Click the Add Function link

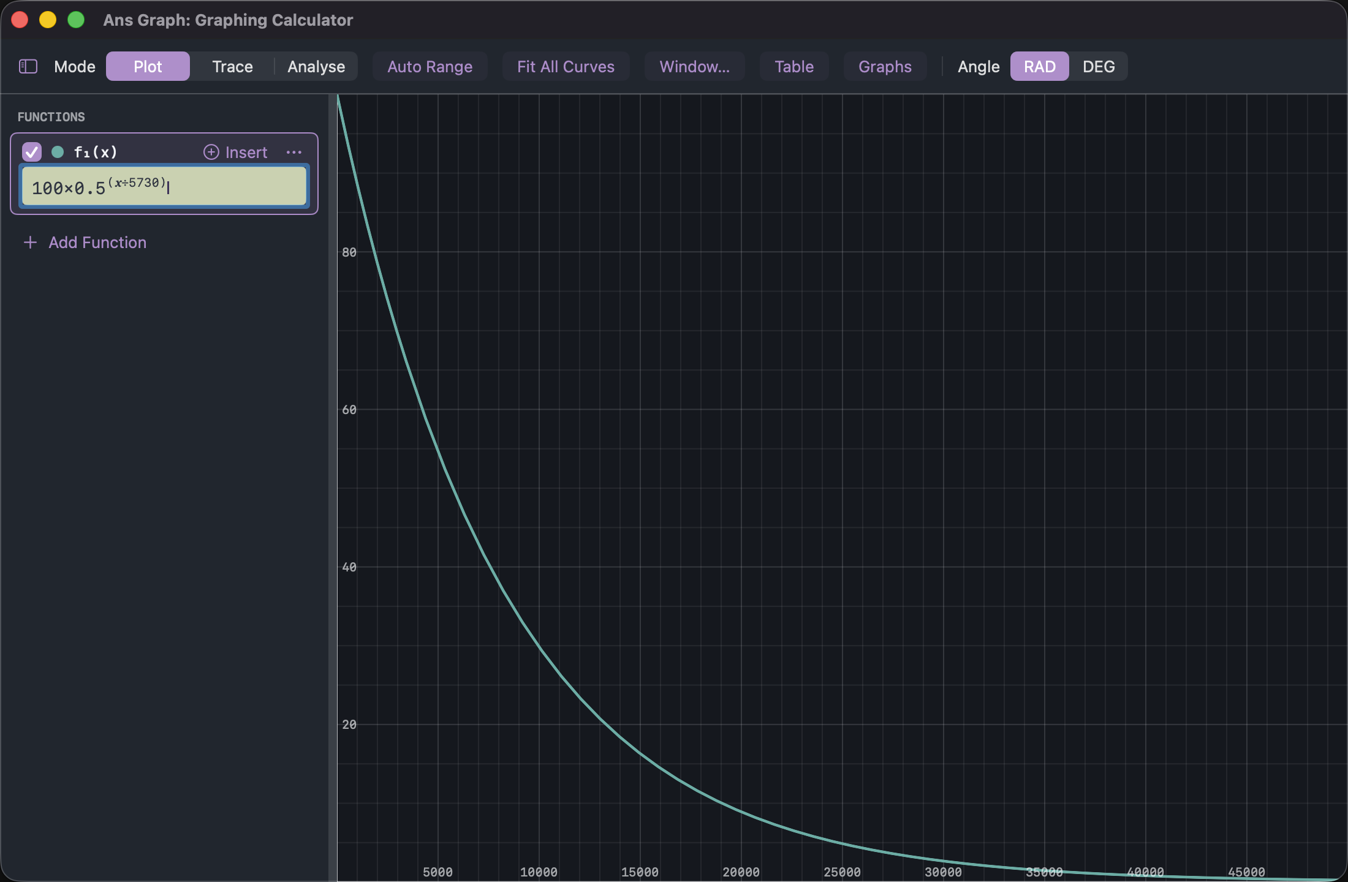[97, 243]
